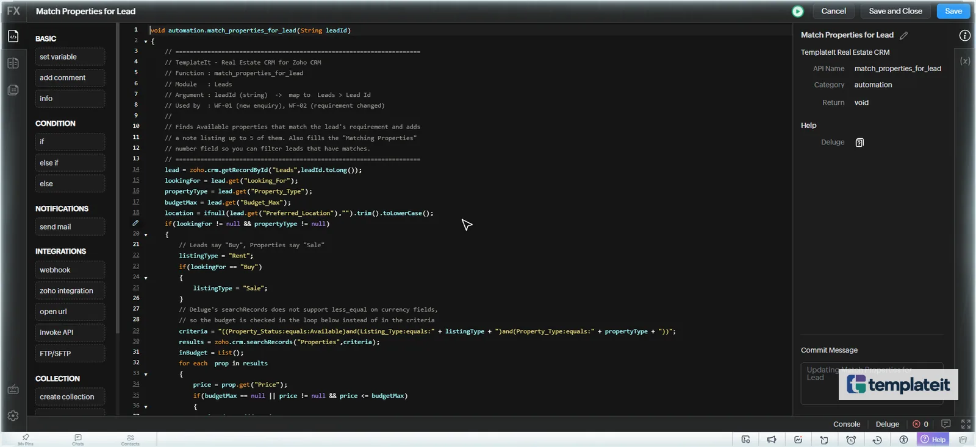
Task: Insert a zoho integration task
Action: click(x=70, y=290)
